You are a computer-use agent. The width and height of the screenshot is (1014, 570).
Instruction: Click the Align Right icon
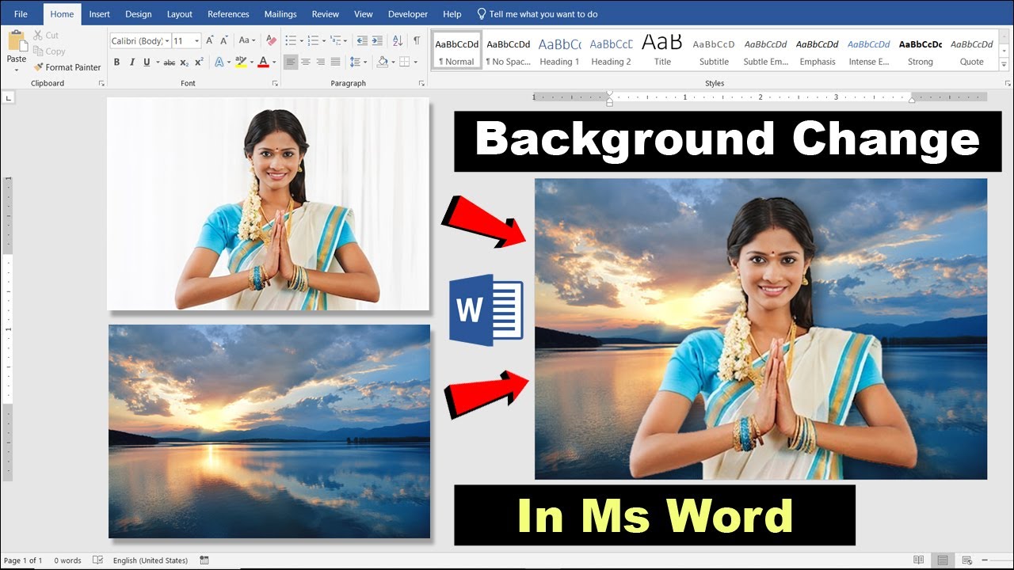coord(321,62)
